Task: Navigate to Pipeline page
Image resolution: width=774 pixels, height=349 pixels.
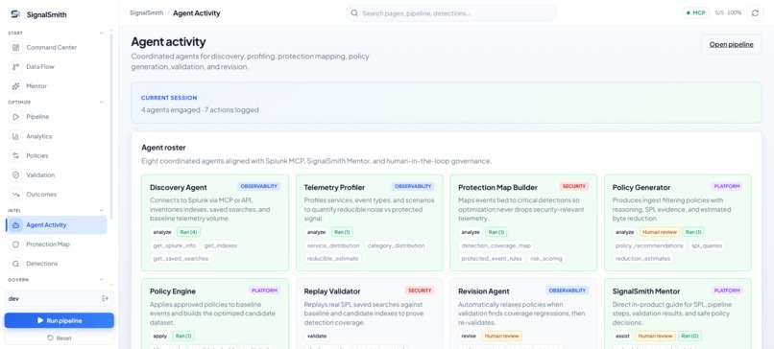Action: (56, 117)
